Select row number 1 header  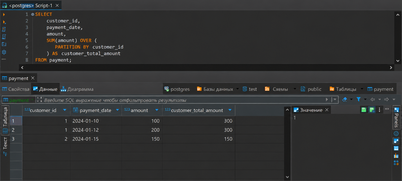coord(16,121)
